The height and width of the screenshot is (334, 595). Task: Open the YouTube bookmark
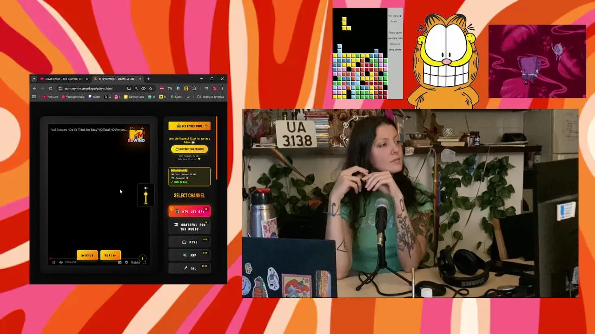50,97
